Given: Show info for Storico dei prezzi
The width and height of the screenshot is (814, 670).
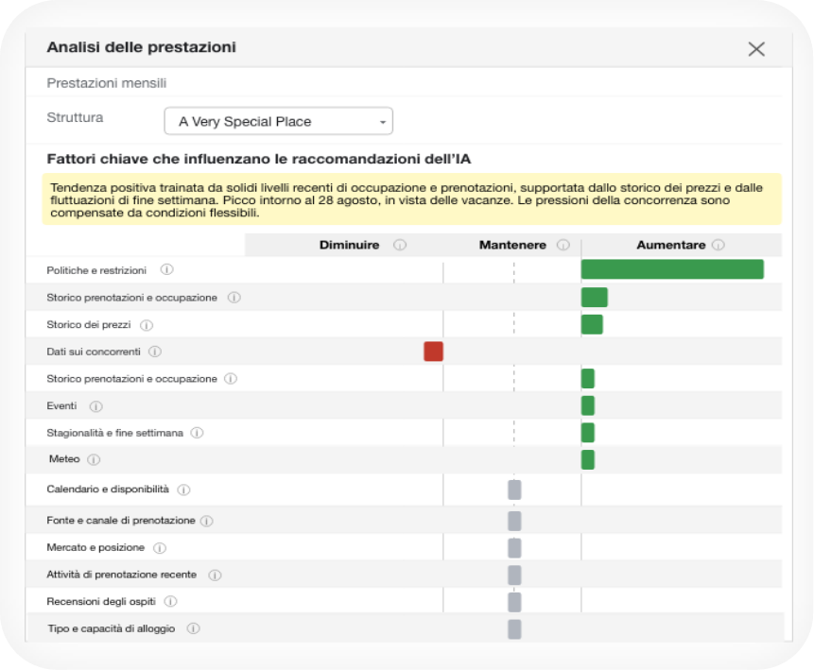Looking at the screenshot, I should pos(147,325).
